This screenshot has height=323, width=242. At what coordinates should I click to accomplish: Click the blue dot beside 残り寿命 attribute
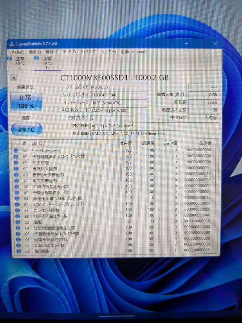tap(19, 251)
